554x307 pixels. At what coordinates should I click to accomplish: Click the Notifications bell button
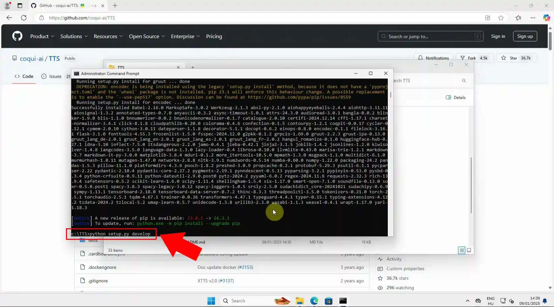433,58
